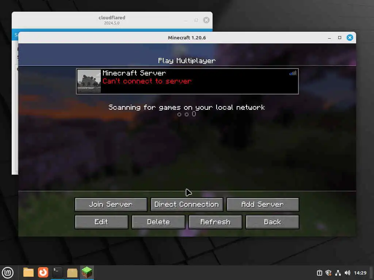Close the Minecraft 1.20.6 window
Viewport: 374px width, 280px height.
[x=350, y=38]
